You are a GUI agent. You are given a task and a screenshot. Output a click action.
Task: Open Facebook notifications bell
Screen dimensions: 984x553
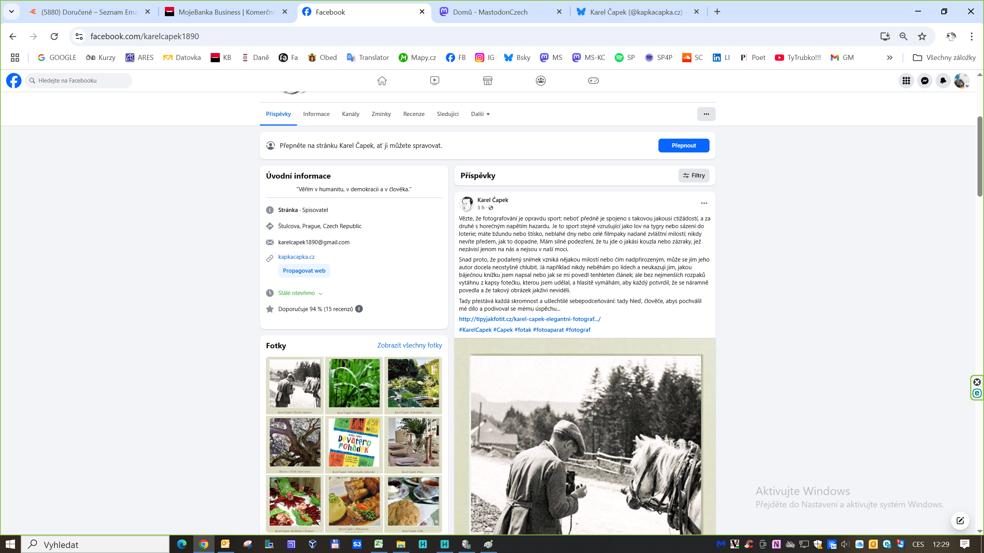tap(943, 81)
